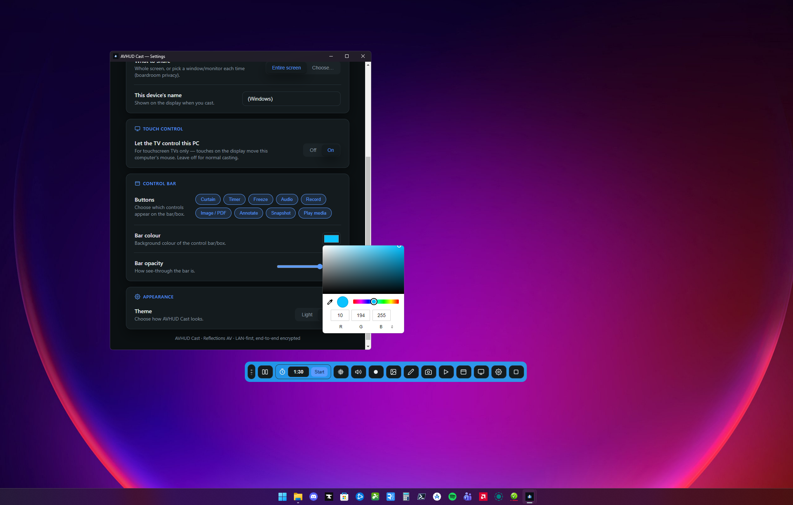Click the timer stopwatch icon on control bar
This screenshot has width=793, height=505.
pyautogui.click(x=282, y=372)
